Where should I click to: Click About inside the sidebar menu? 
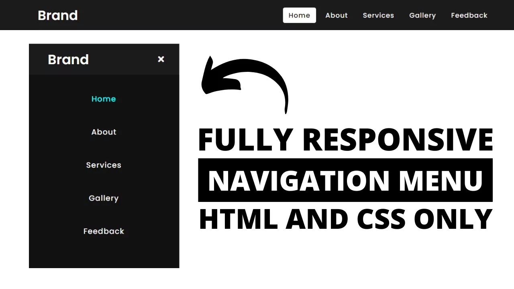104,132
